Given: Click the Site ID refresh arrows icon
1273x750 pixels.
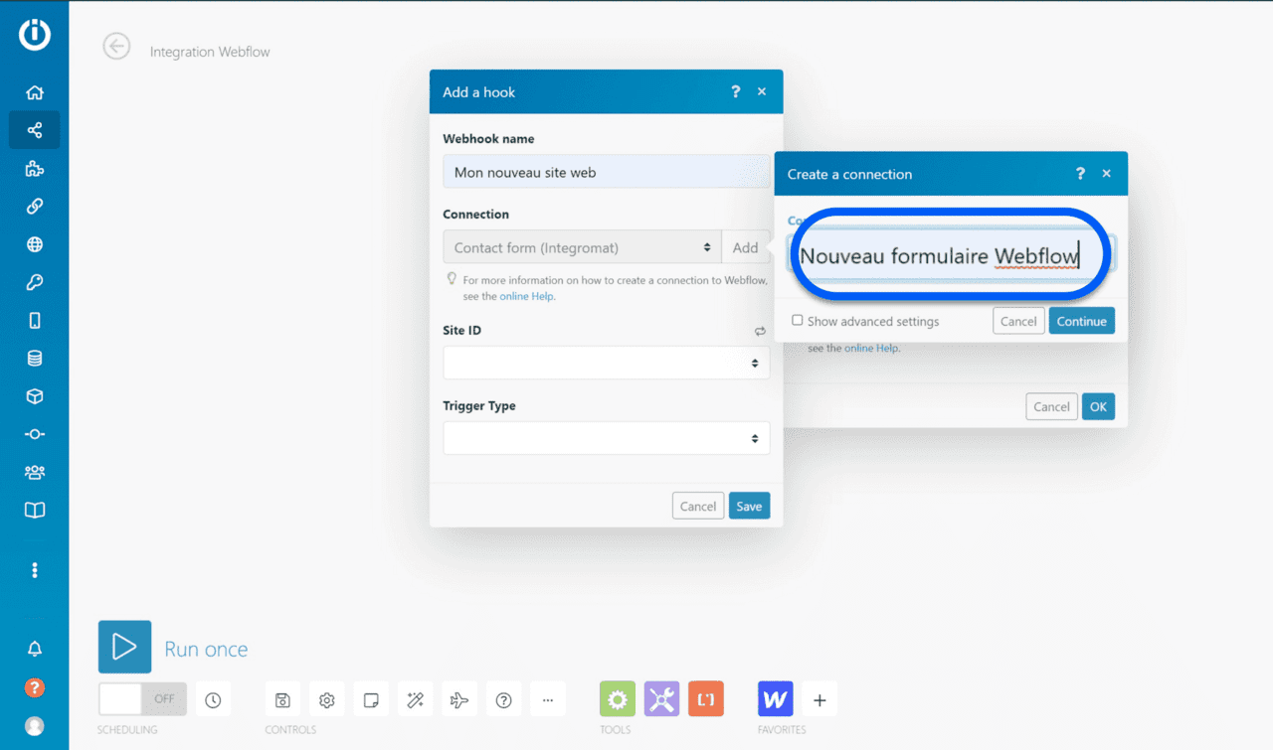Looking at the screenshot, I should tap(760, 331).
